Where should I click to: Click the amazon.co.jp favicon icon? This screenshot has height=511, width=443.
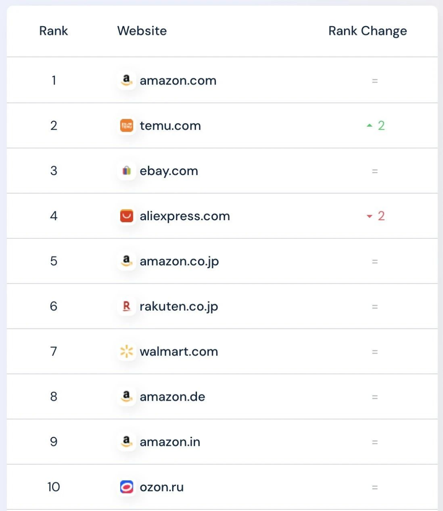tap(127, 261)
